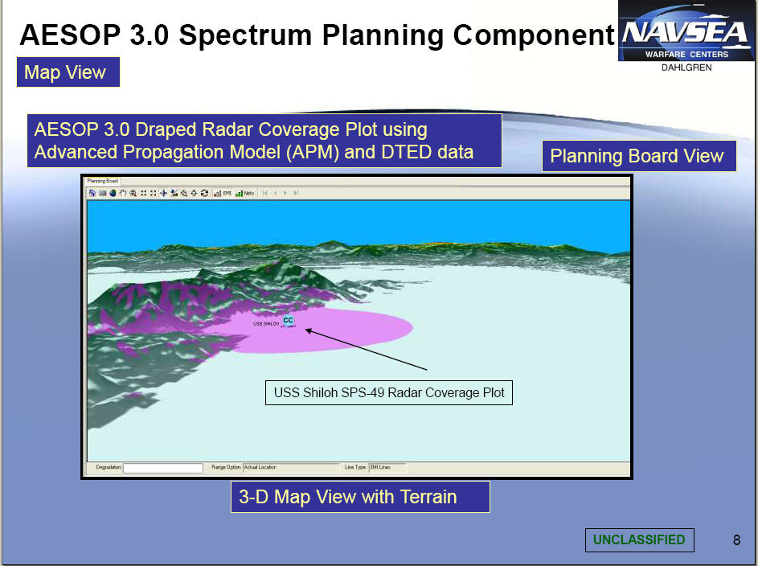The image size is (758, 566).
Task: Toggle the EMI bars toolbar button
Action: point(222,193)
